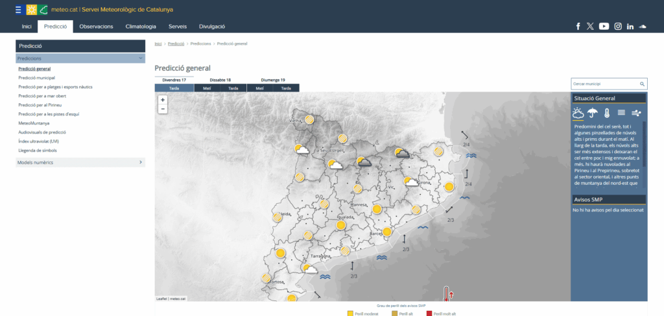Click the sun-cloud icon near Tarragona

point(310,269)
